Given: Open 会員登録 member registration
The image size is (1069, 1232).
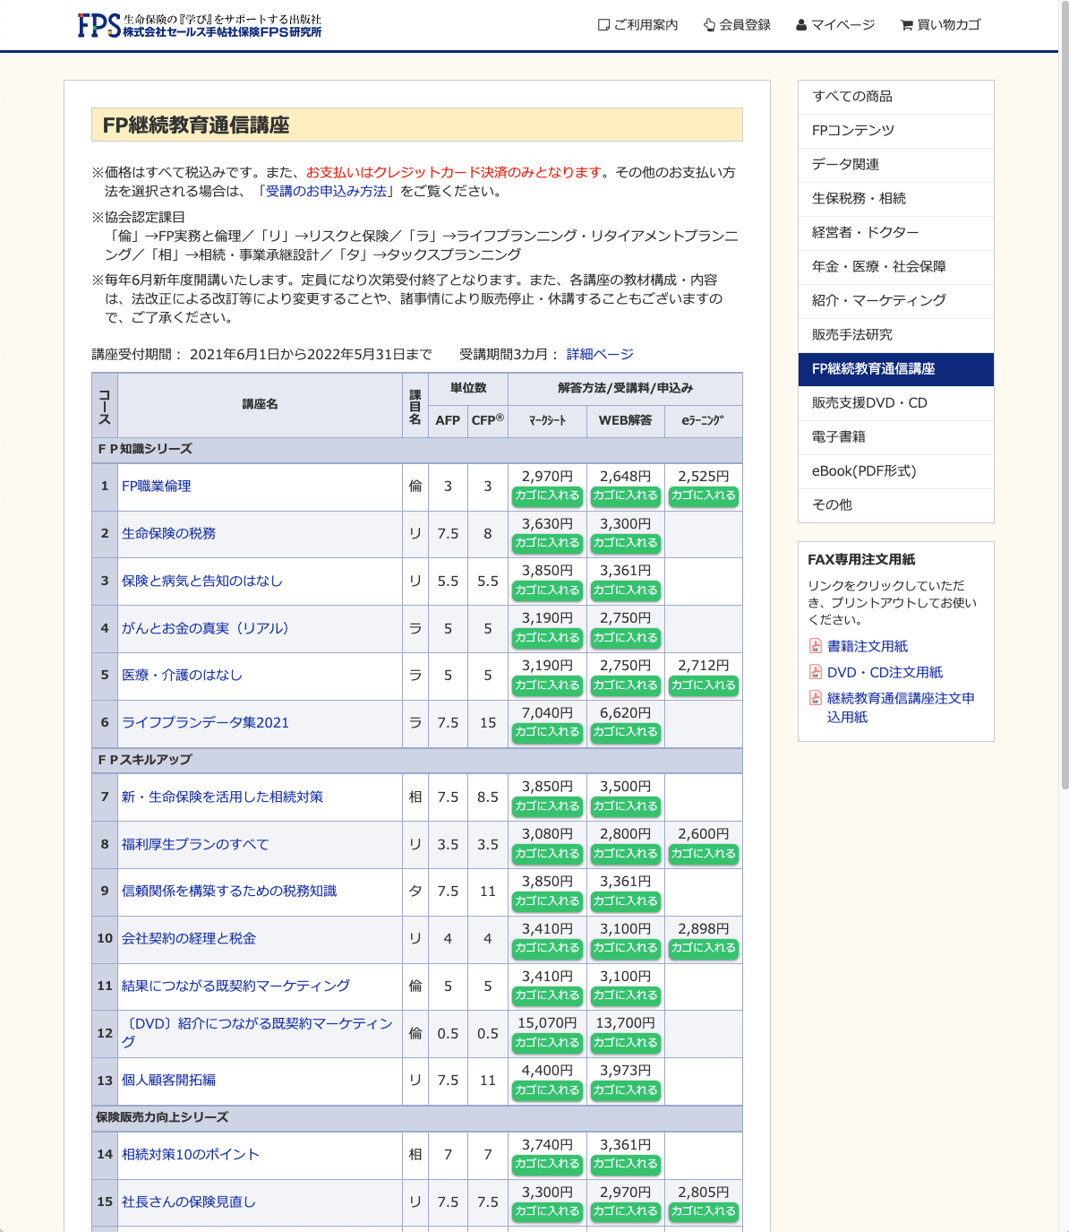Looking at the screenshot, I should (737, 25).
